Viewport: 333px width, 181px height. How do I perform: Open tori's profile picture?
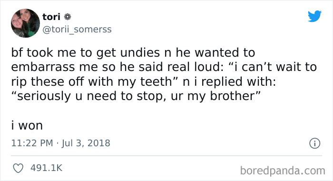pyautogui.click(x=25, y=23)
